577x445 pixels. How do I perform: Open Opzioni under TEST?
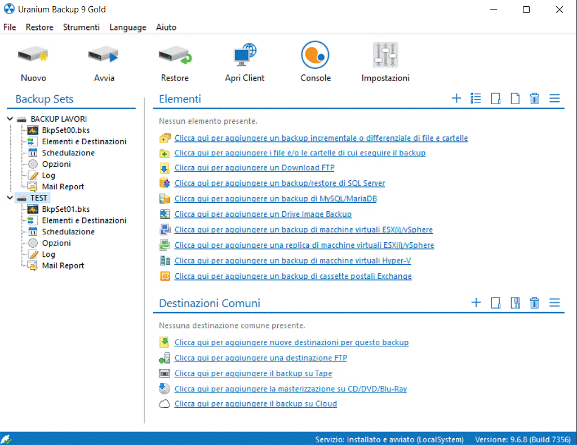point(56,243)
